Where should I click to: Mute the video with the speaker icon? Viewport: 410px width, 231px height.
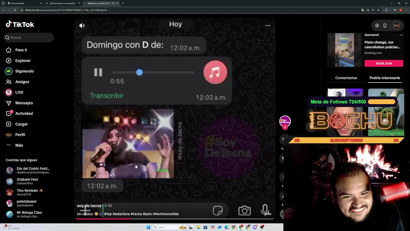82,25
